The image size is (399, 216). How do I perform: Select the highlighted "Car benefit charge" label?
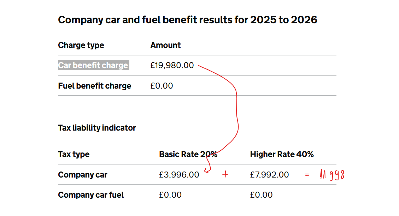coord(93,65)
